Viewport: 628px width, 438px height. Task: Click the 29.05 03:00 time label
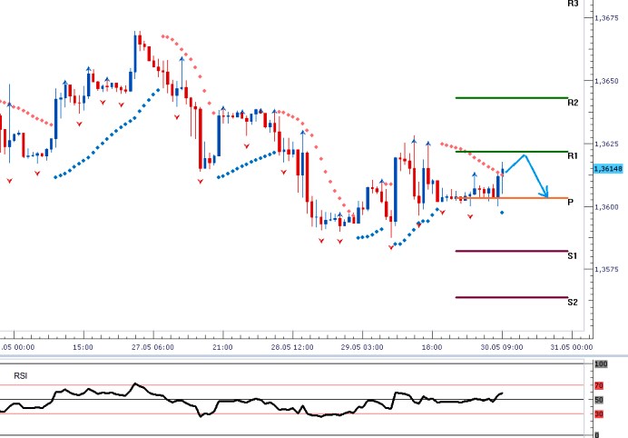pyautogui.click(x=362, y=347)
